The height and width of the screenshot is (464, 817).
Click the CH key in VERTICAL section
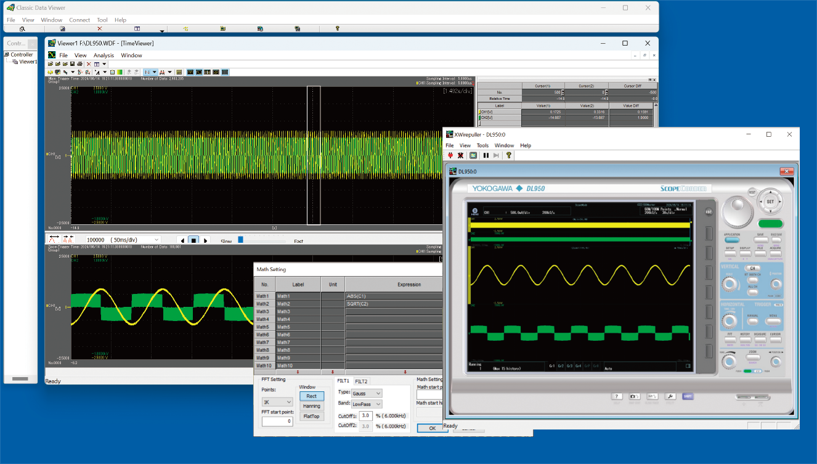pyautogui.click(x=753, y=268)
